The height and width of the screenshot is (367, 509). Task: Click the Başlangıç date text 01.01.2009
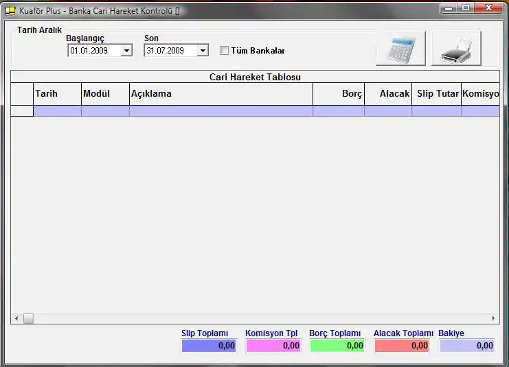point(93,51)
